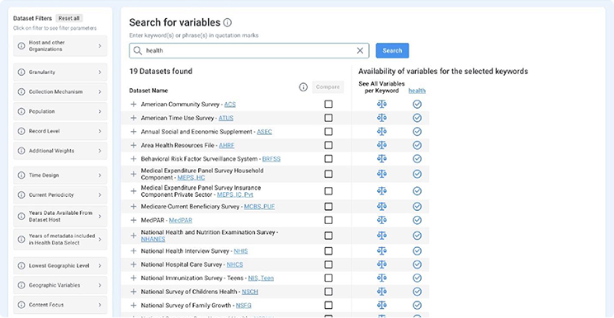614x318 pixels.
Task: Clear the health search text with X icon
Action: pos(360,50)
